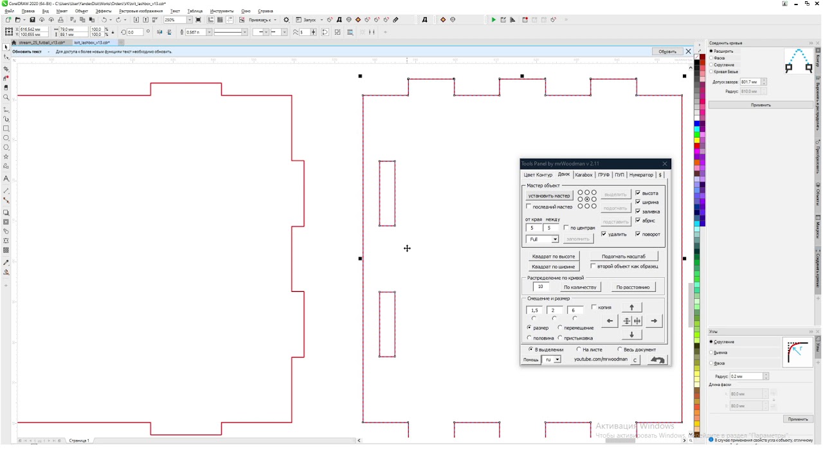Image resolution: width=823 pixels, height=463 pixels.
Task: Toggle the высота checkbox
Action: (x=638, y=193)
